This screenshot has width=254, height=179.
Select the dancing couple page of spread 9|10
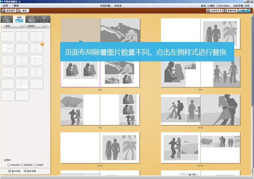[220, 110]
